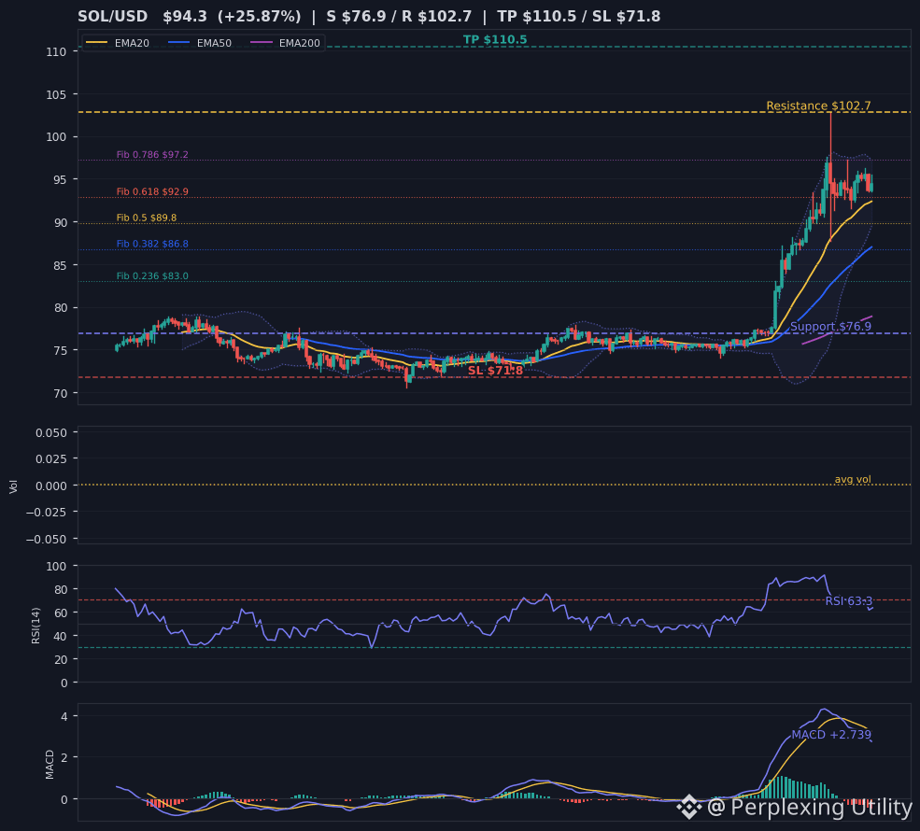Click the Support $76.9 label
The height and width of the screenshot is (831, 920).
[x=831, y=327]
